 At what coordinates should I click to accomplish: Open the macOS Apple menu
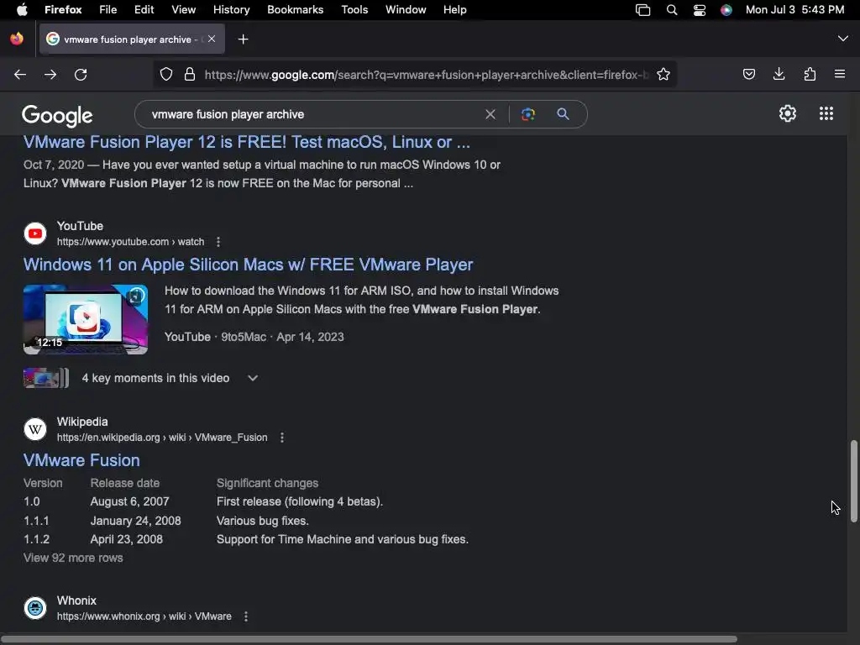22,10
